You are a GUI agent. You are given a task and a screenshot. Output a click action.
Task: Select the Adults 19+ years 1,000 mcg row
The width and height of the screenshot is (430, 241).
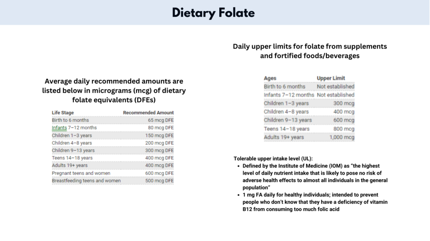click(x=309, y=137)
